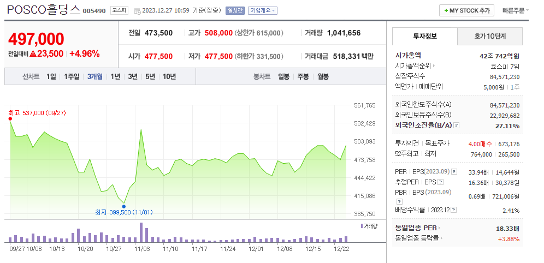Click the 하한가 331,500 text
Viewport: 544px width, 263px height.
259,57
